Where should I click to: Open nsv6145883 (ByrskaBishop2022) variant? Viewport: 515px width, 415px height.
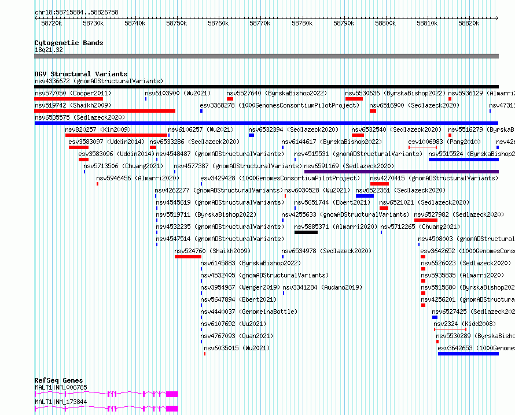tap(251, 263)
